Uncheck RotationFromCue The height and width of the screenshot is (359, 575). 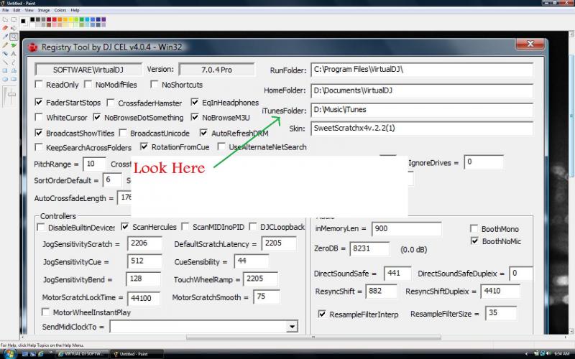pyautogui.click(x=144, y=147)
